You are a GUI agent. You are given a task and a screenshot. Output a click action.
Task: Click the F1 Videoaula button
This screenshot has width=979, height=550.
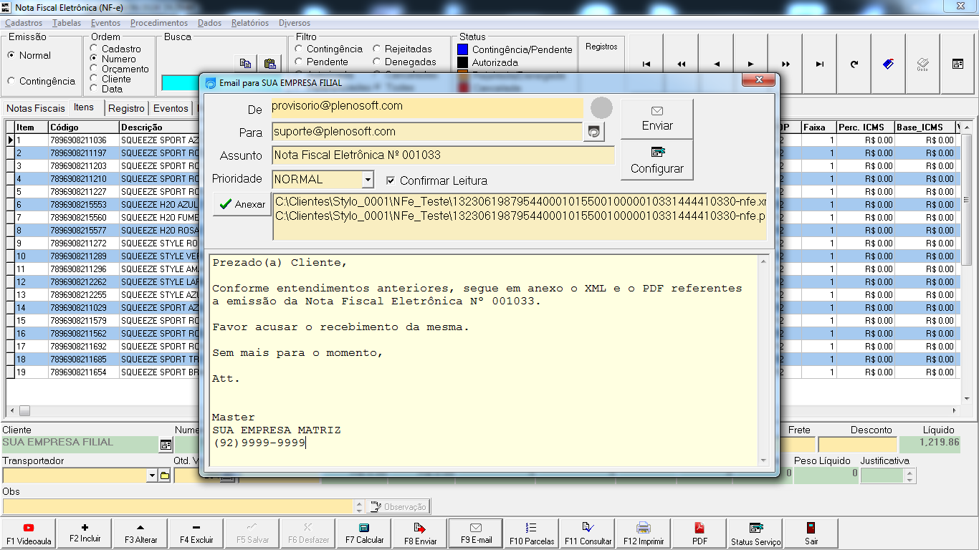coord(29,534)
